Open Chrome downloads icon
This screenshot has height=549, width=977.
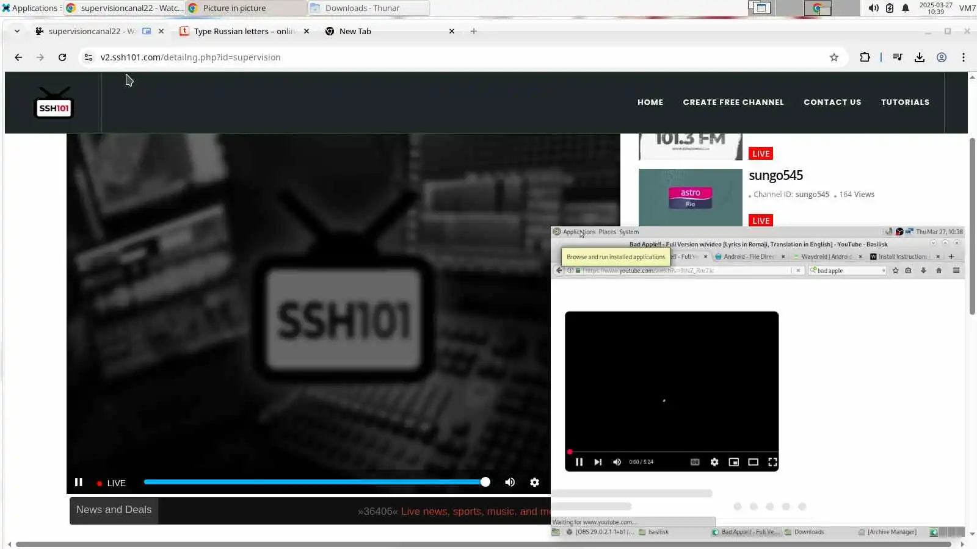point(920,57)
